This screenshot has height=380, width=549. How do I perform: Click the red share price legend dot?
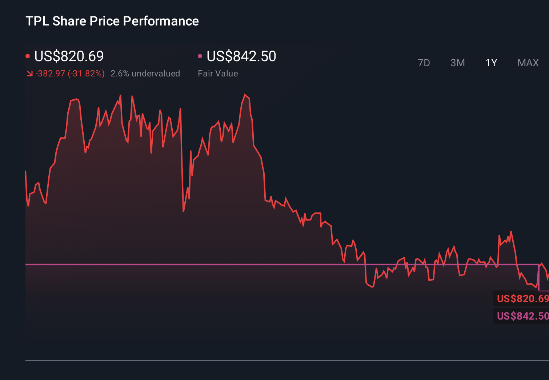point(28,55)
